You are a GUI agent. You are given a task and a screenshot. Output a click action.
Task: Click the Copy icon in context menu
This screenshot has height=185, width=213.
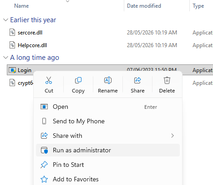click(x=78, y=80)
